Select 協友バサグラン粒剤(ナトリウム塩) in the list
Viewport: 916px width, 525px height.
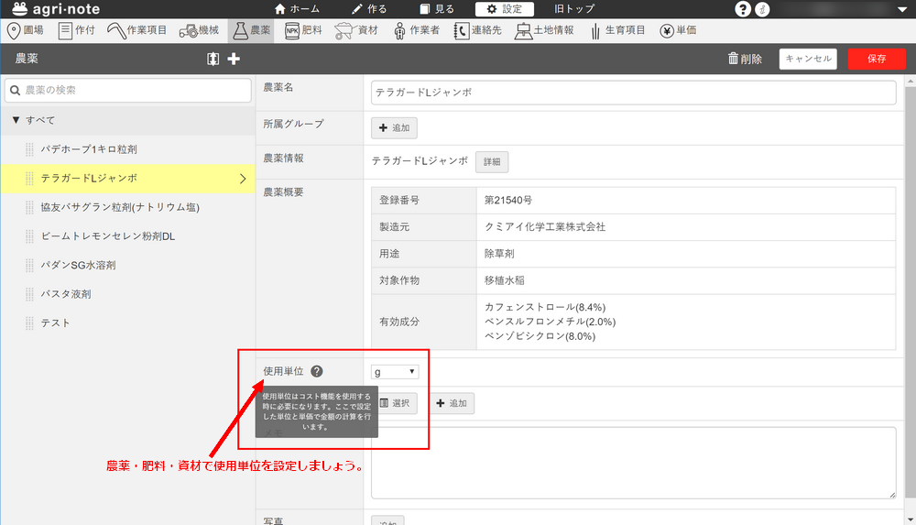click(x=120, y=208)
